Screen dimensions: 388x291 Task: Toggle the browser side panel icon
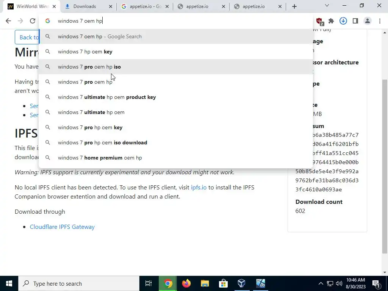coord(355,21)
